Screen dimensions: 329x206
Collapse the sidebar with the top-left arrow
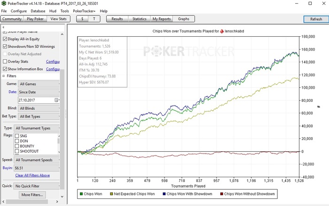coord(3,27)
